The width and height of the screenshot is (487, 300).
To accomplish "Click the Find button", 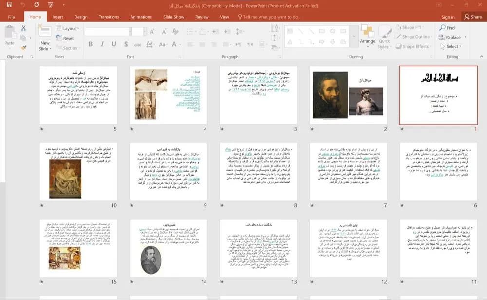I will tap(447, 28).
